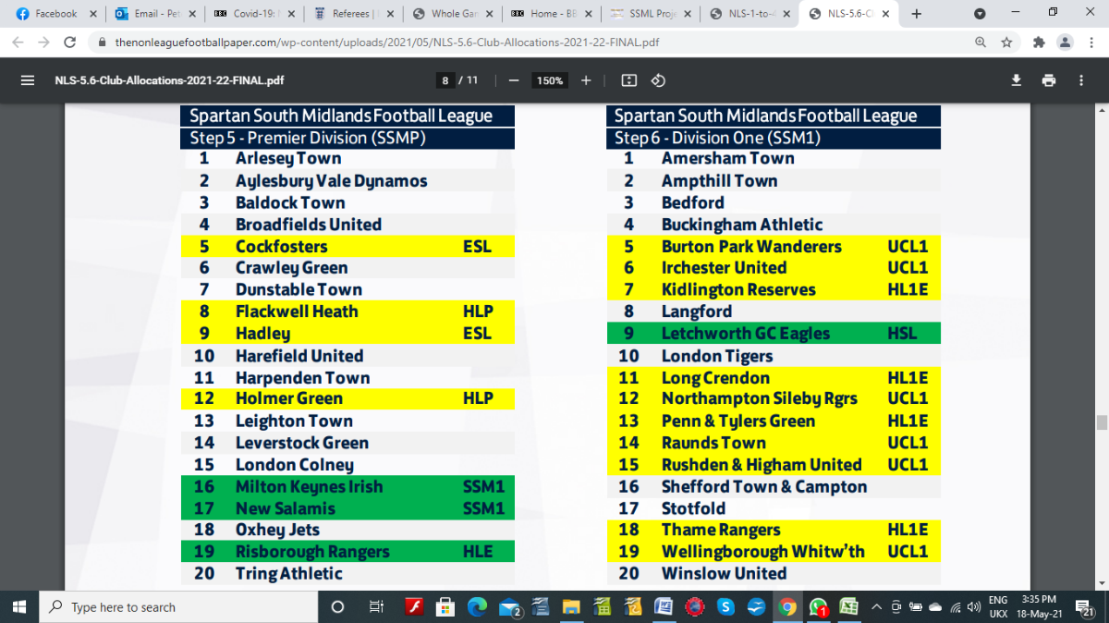Close the NLS-5.6 active tab
This screenshot has width=1109, height=623.
[885, 14]
